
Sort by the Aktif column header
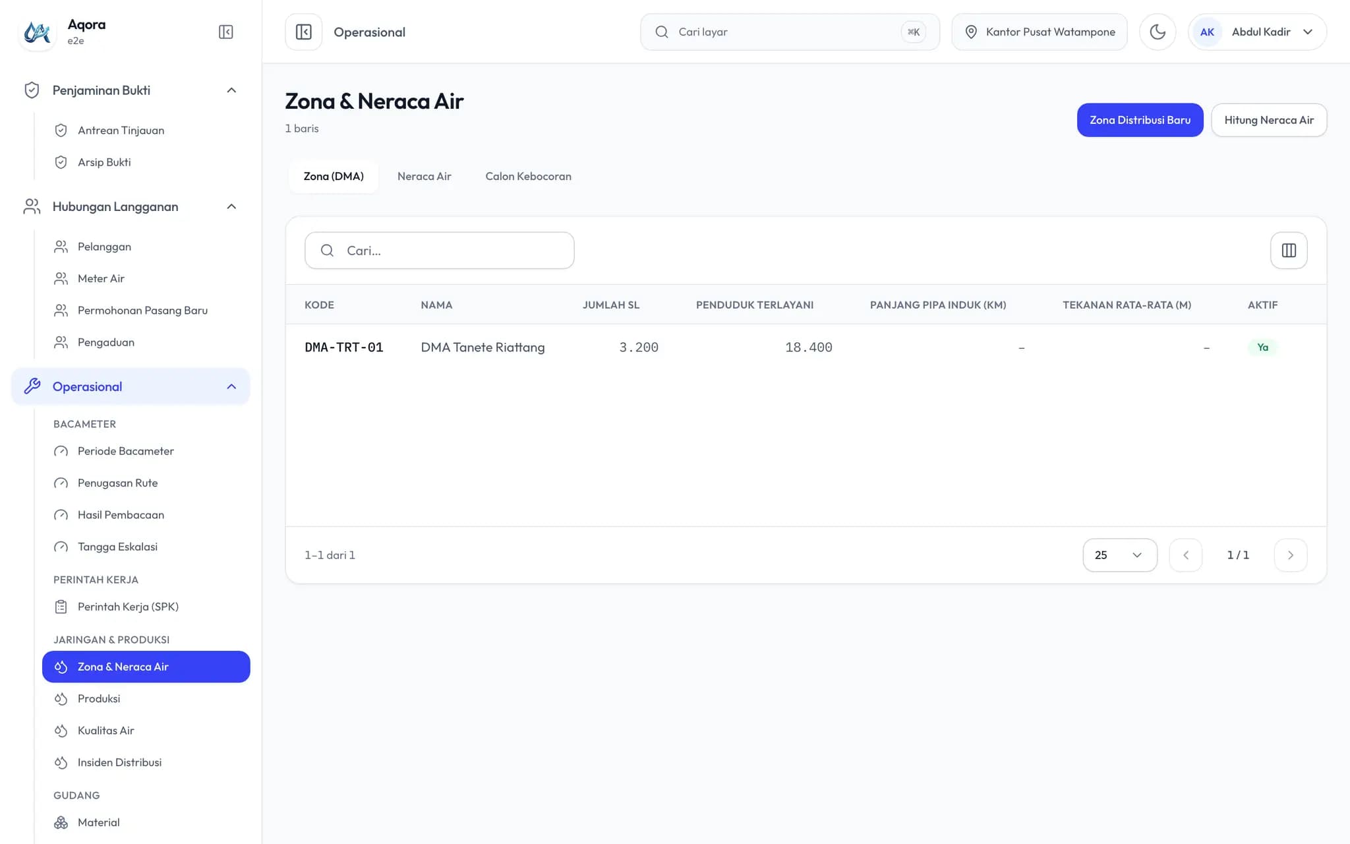coord(1262,305)
